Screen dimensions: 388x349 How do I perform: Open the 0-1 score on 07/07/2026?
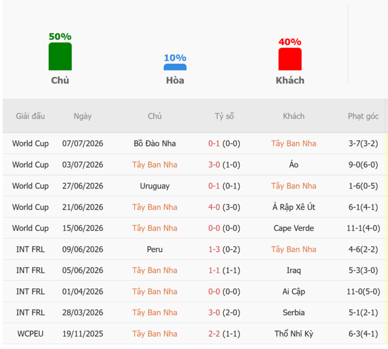[214, 143]
